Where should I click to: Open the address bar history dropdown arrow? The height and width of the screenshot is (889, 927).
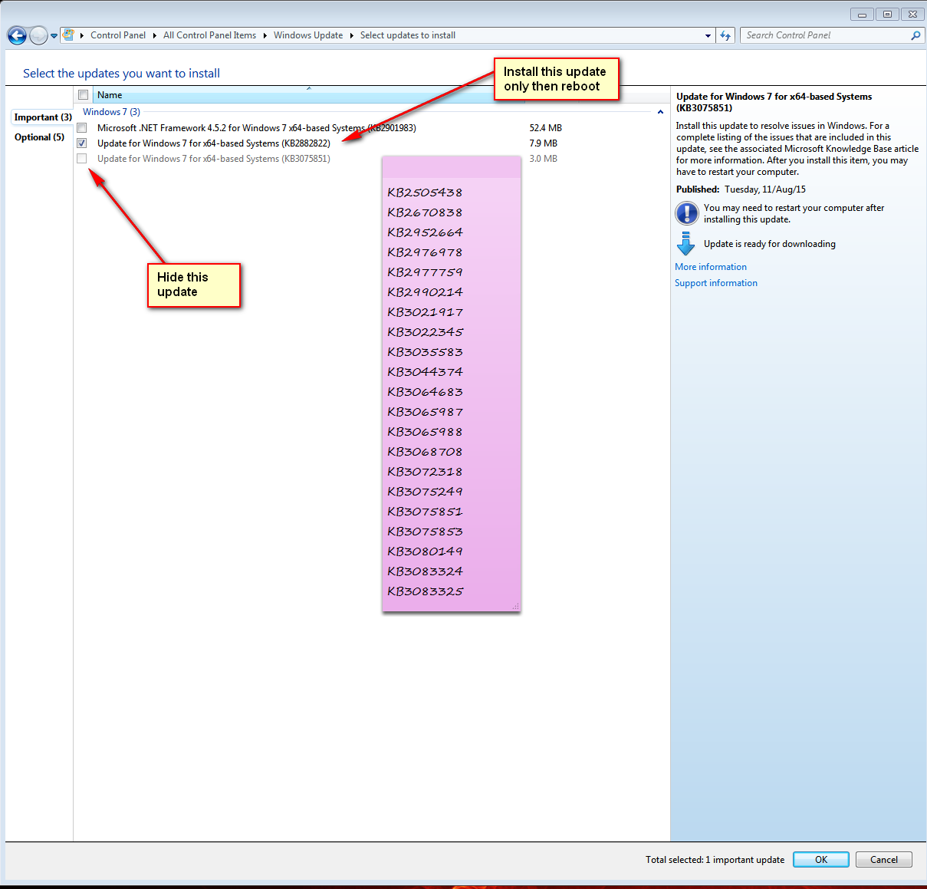pos(708,35)
